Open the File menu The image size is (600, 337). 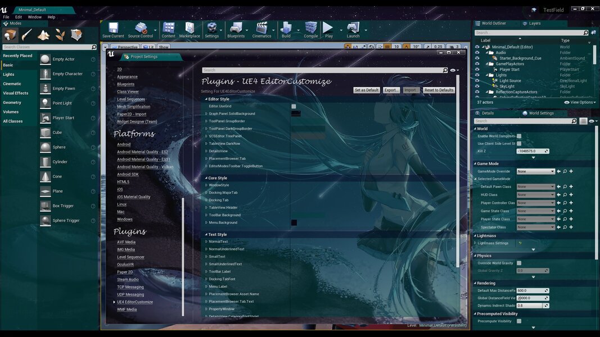click(x=6, y=17)
